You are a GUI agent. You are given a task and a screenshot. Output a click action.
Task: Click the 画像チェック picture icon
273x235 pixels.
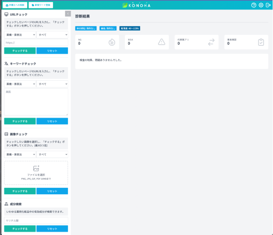(6, 134)
